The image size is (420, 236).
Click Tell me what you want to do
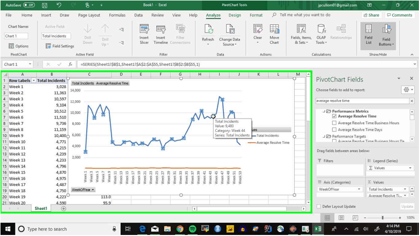pyautogui.click(x=305, y=15)
